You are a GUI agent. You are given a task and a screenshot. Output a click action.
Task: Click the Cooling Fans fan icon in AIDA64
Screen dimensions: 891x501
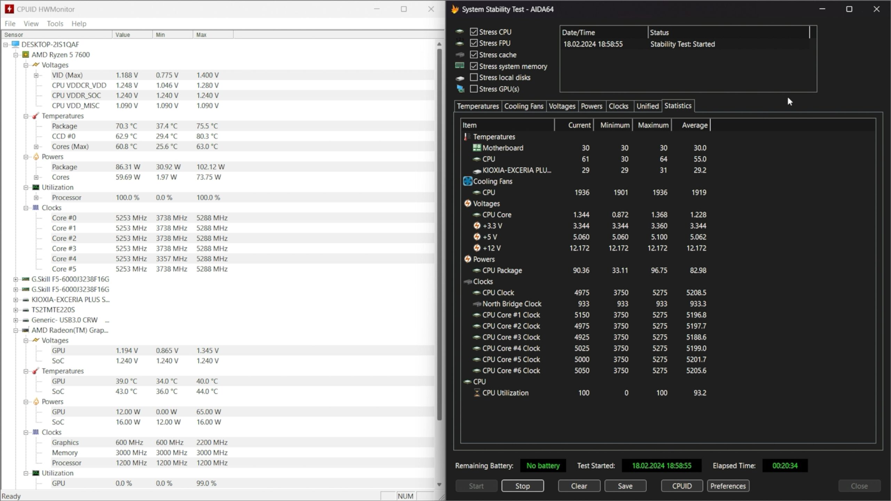467,181
